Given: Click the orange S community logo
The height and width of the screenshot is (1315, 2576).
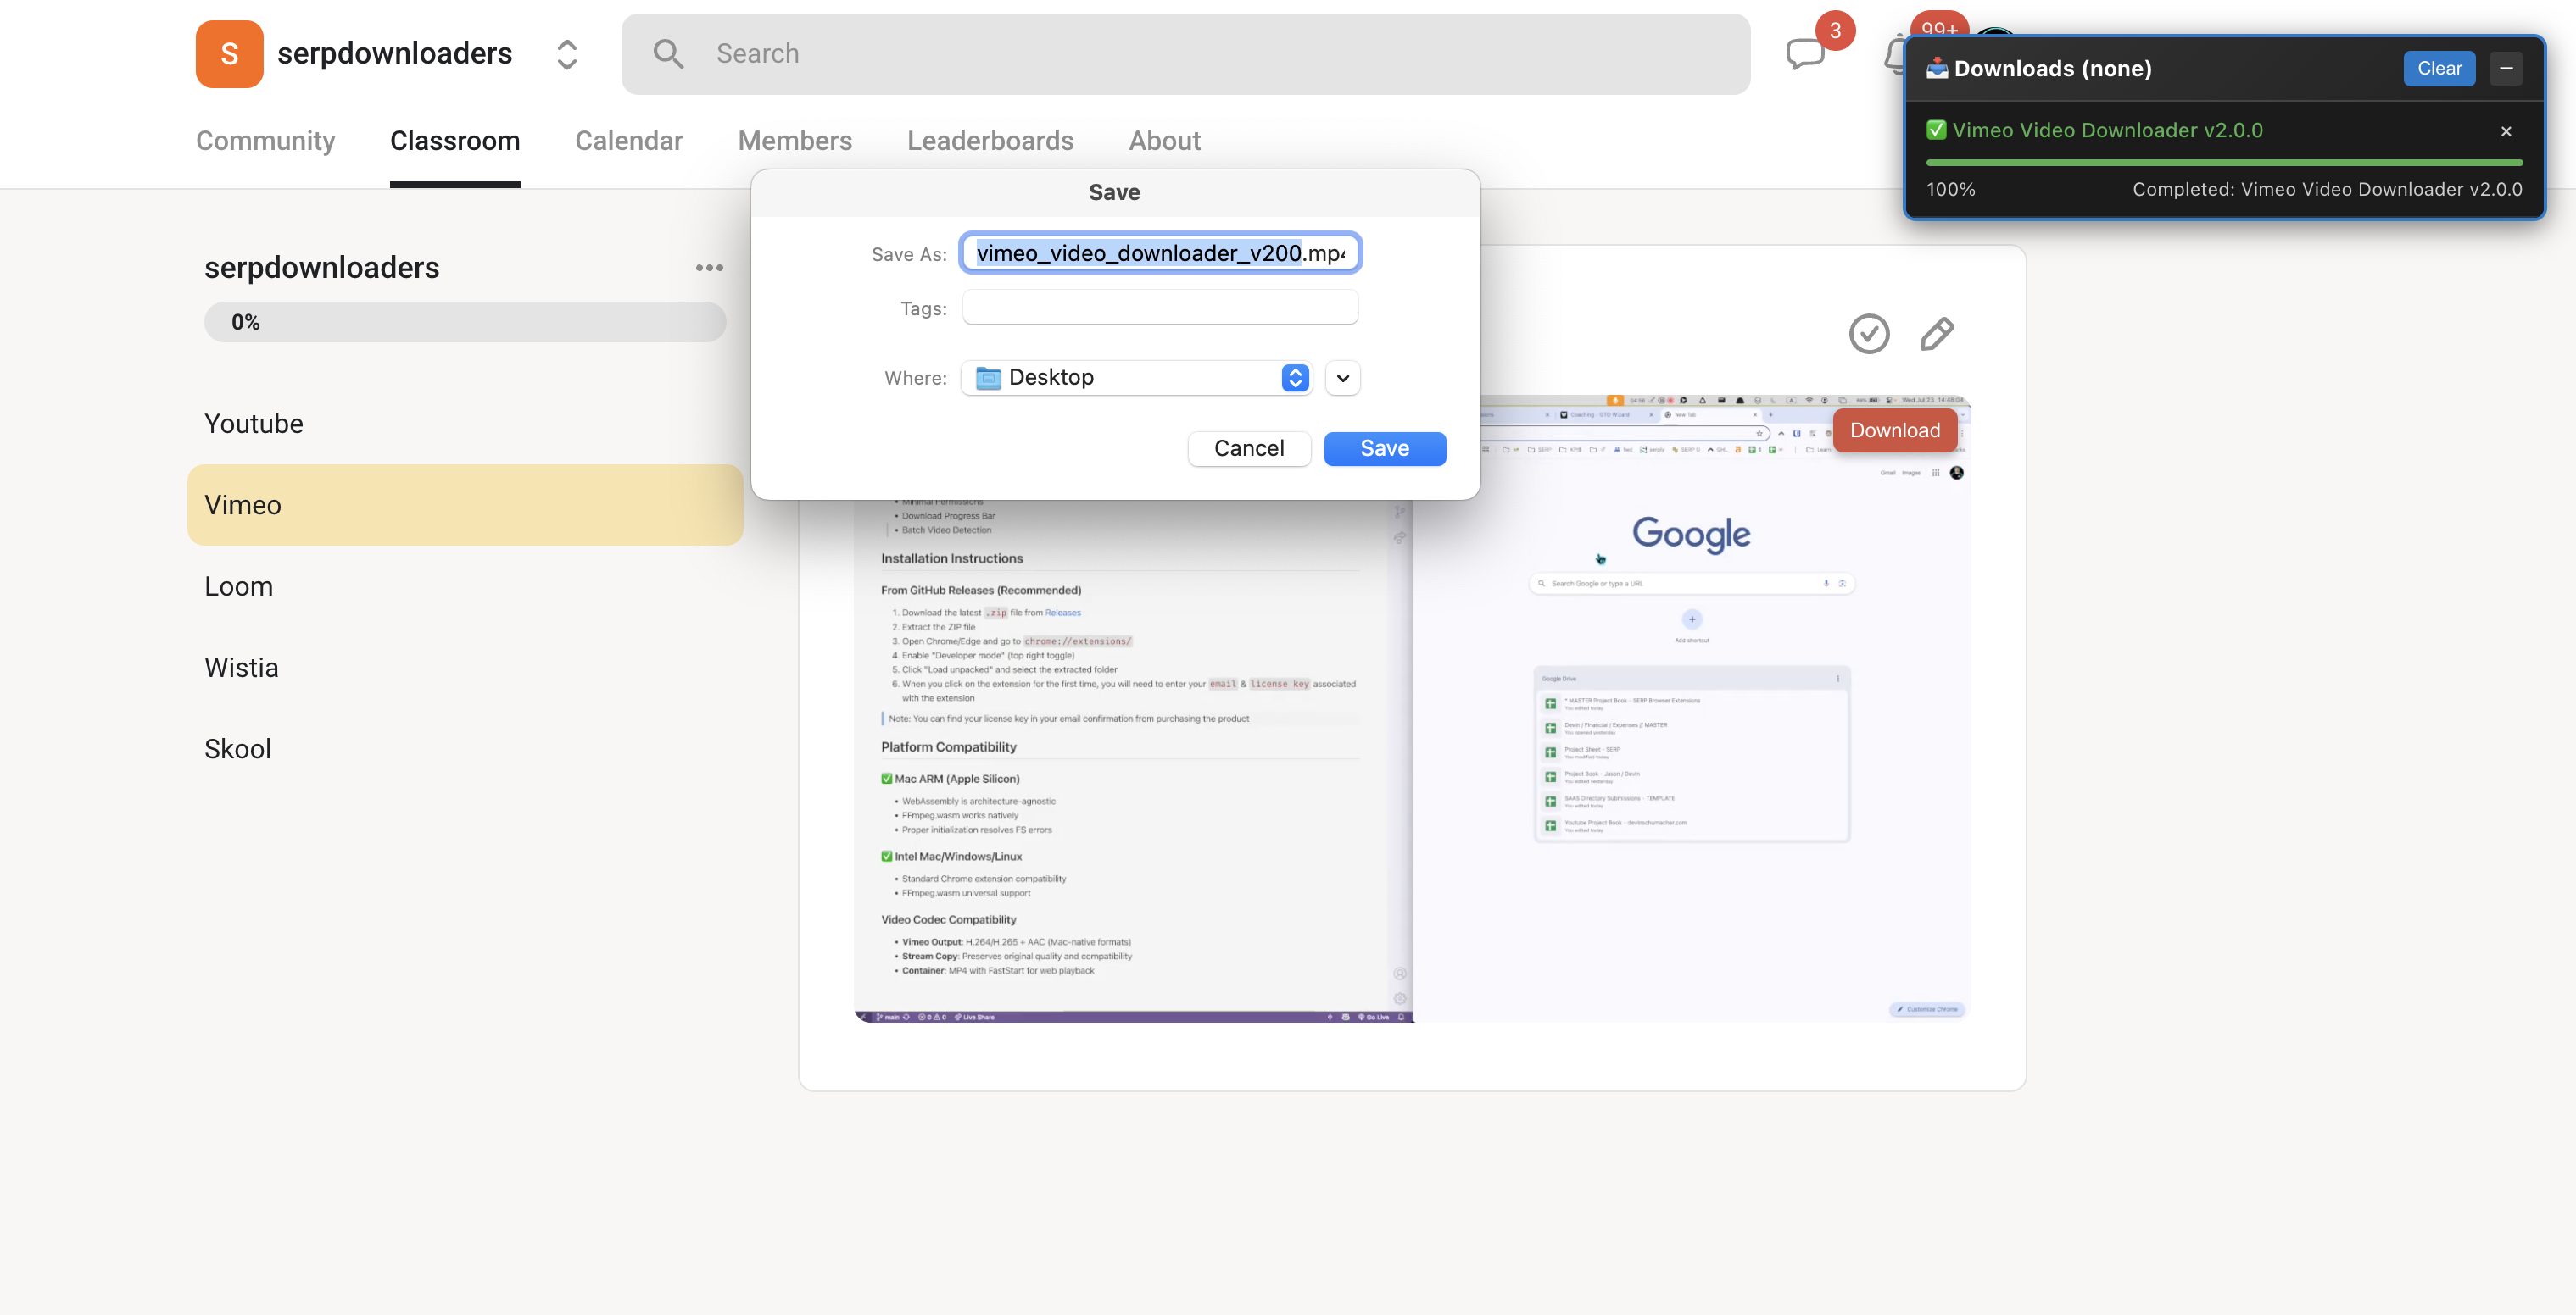Looking at the screenshot, I should point(229,53).
